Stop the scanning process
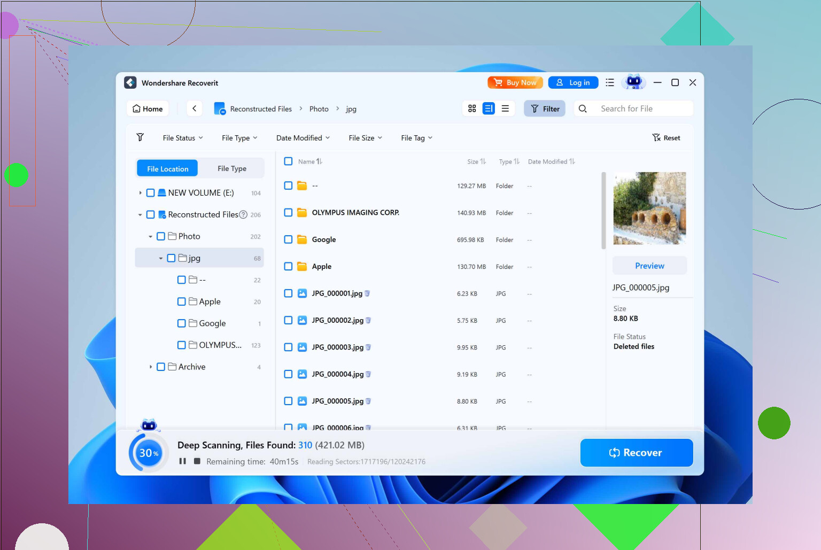The image size is (821, 550). pyautogui.click(x=196, y=461)
